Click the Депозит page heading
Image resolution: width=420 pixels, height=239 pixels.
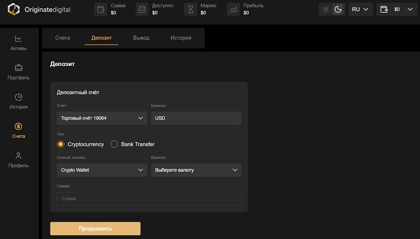point(62,64)
